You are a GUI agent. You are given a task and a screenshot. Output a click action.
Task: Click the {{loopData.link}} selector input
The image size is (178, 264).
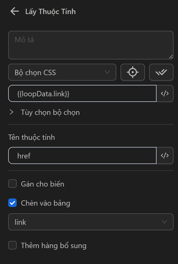click(82, 93)
